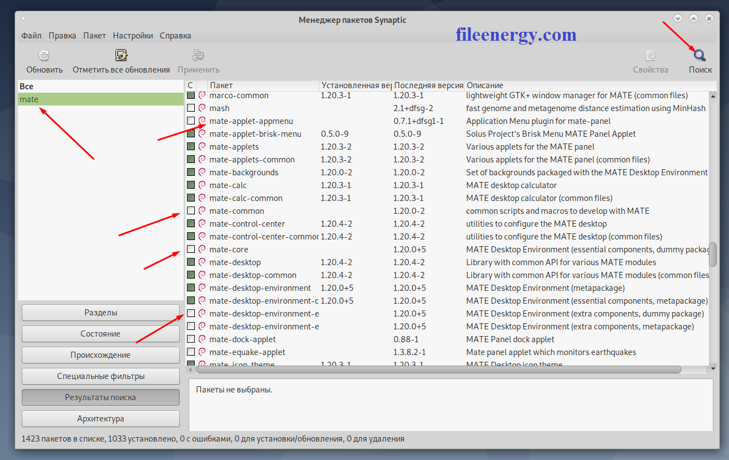Image resolution: width=729 pixels, height=460 pixels.
Task: Click Debian swirl icon of marco-common row
Action: (202, 95)
